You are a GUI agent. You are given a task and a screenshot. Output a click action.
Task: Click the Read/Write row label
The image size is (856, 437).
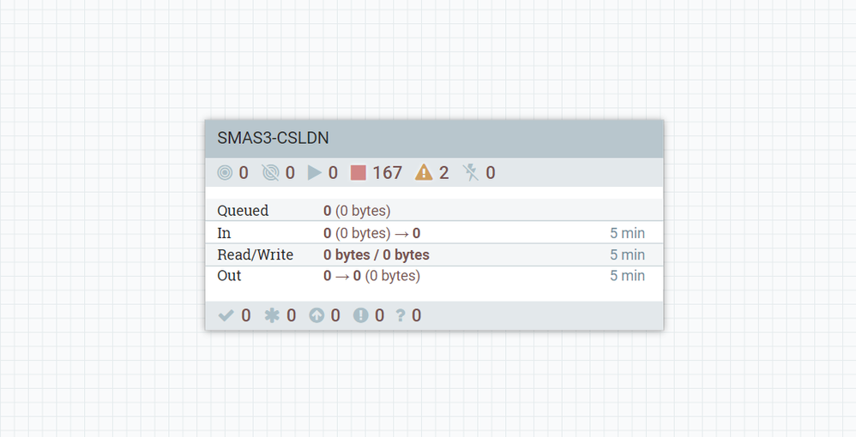(256, 254)
